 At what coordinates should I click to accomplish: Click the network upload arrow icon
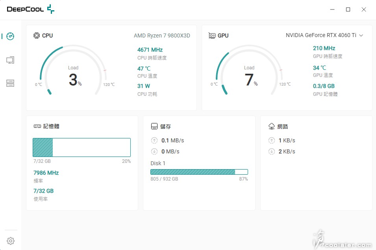click(x=271, y=140)
